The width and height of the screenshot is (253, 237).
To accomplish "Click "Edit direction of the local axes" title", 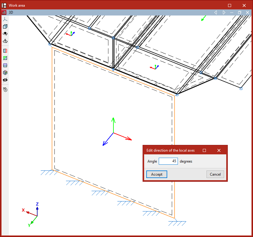I will [x=171, y=150].
